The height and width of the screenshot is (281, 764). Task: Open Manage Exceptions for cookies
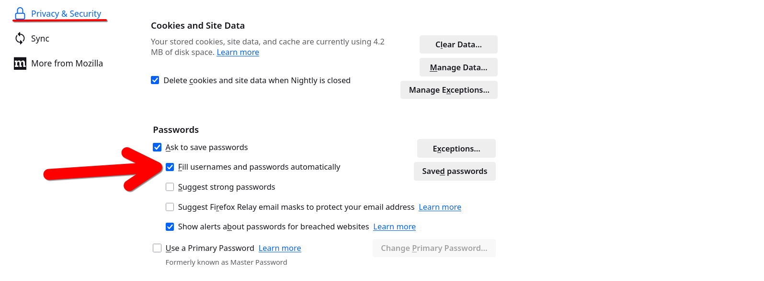pos(449,90)
